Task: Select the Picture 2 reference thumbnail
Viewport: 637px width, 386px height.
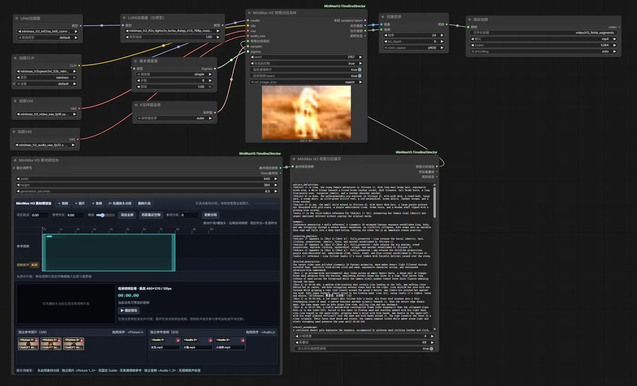Action: (51, 344)
